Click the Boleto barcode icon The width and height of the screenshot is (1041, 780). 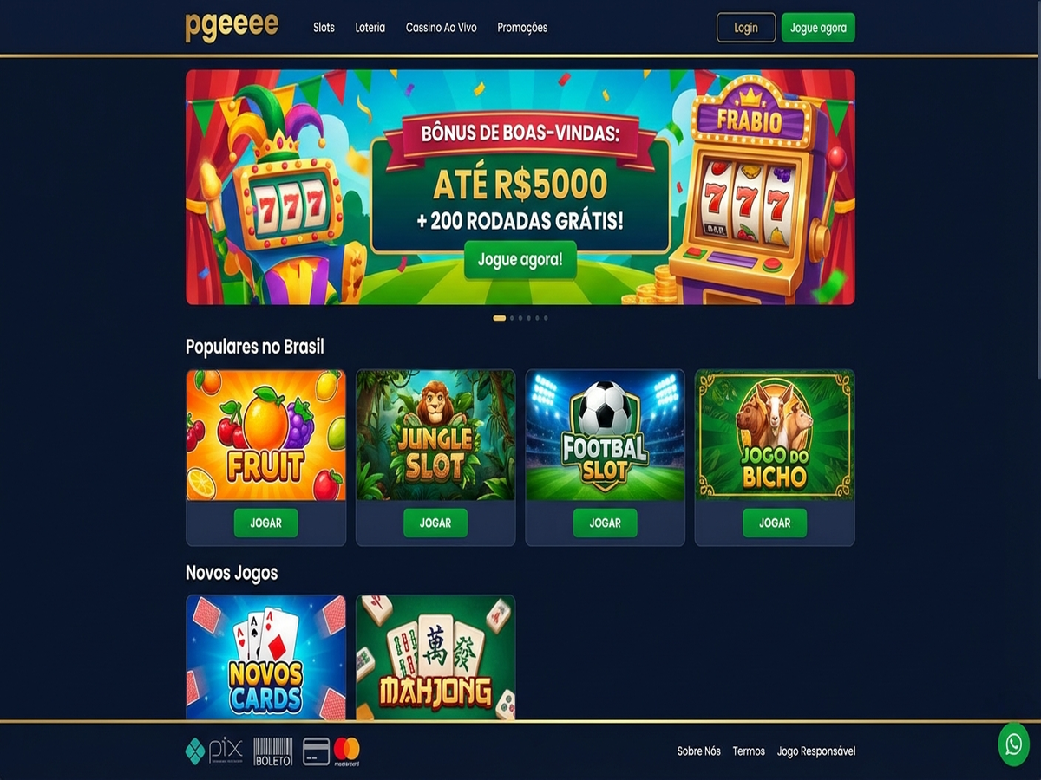coord(272,751)
